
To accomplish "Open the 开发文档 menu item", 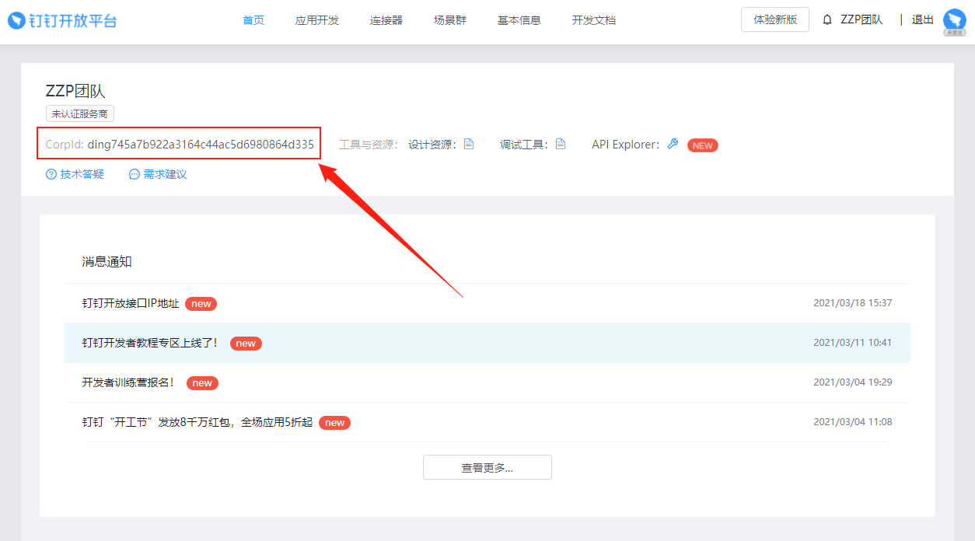I will 593,19.
